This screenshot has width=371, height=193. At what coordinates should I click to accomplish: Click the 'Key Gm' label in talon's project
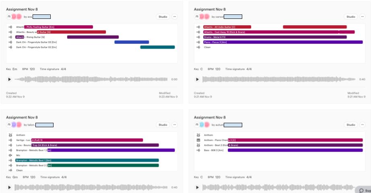(x=12, y=177)
